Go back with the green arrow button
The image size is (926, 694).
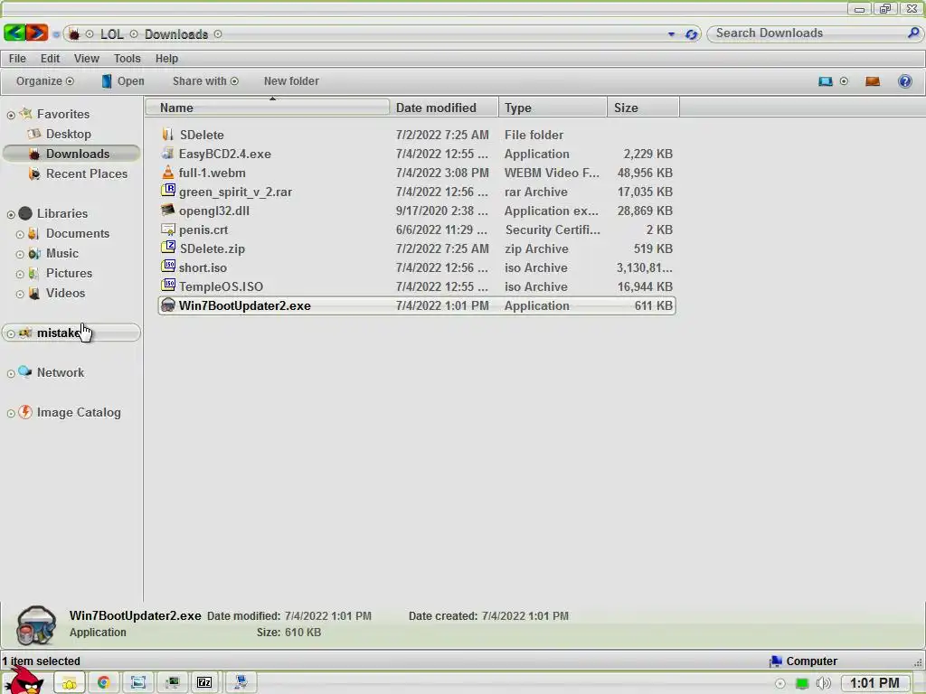pos(14,33)
